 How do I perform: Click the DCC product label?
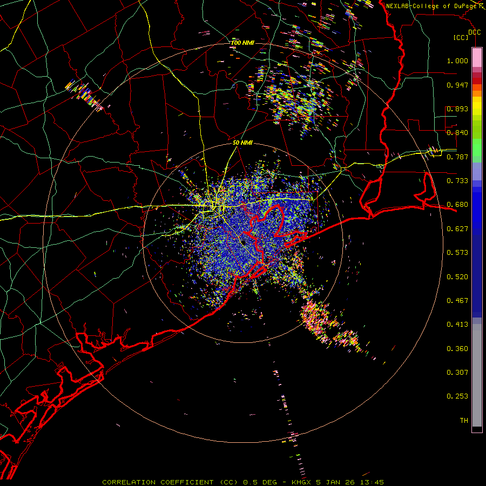click(474, 32)
